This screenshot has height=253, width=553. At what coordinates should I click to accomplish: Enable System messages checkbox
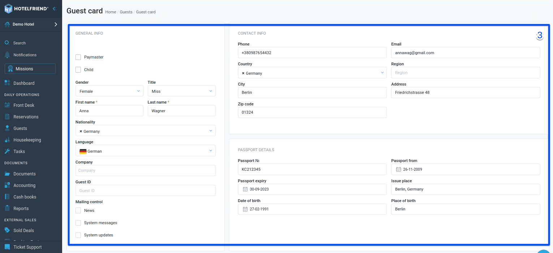click(78, 223)
